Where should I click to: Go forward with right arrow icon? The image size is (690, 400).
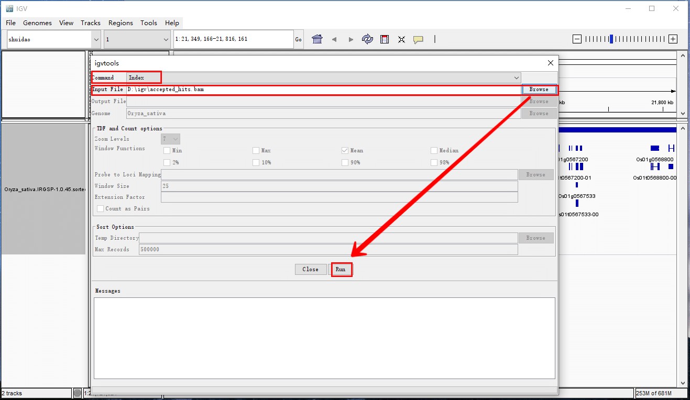point(351,39)
